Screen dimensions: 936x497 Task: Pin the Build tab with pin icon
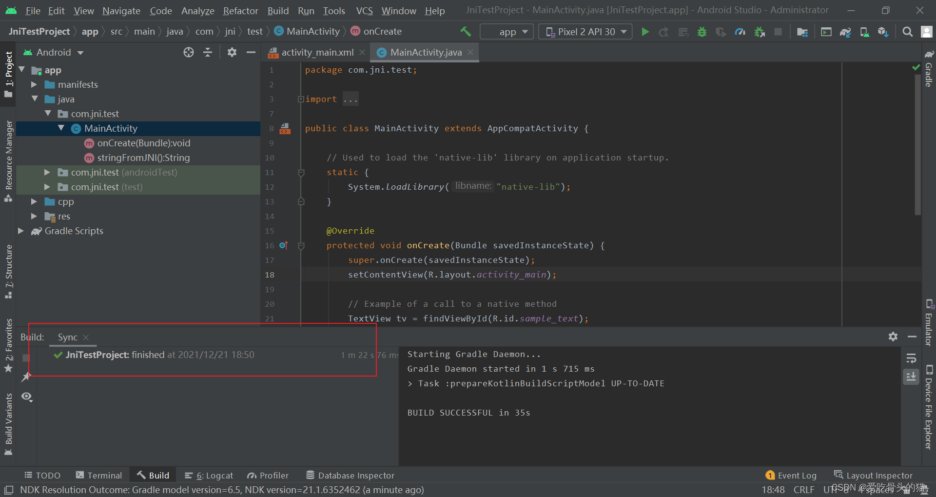tap(26, 377)
